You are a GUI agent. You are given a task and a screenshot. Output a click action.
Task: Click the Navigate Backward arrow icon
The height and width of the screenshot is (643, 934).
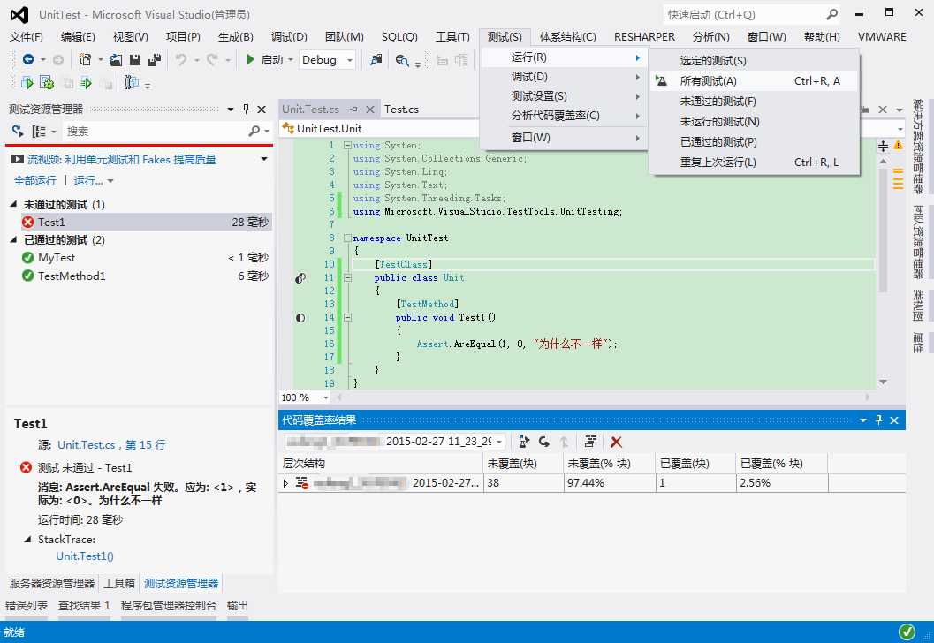point(27,59)
